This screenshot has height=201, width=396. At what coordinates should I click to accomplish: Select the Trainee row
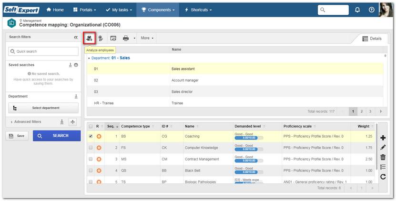coord(235,103)
